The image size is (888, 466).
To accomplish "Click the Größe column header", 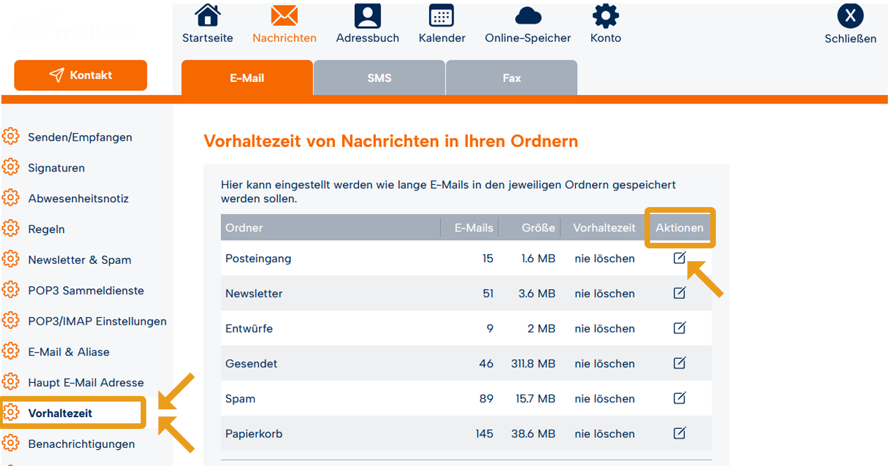I will click(x=538, y=227).
